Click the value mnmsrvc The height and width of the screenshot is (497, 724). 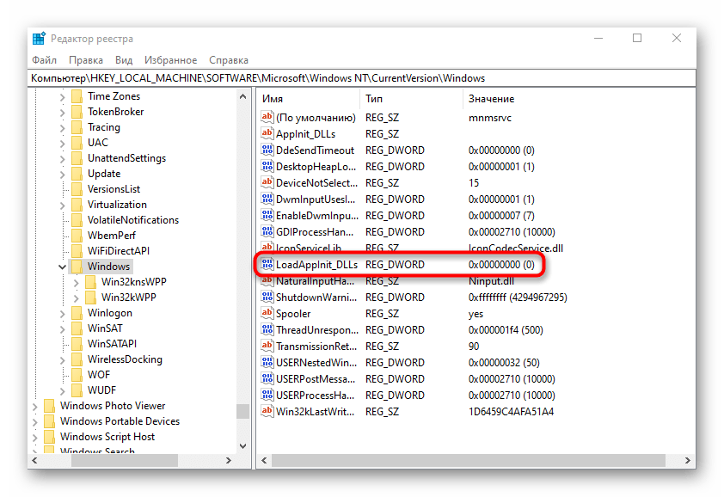490,117
